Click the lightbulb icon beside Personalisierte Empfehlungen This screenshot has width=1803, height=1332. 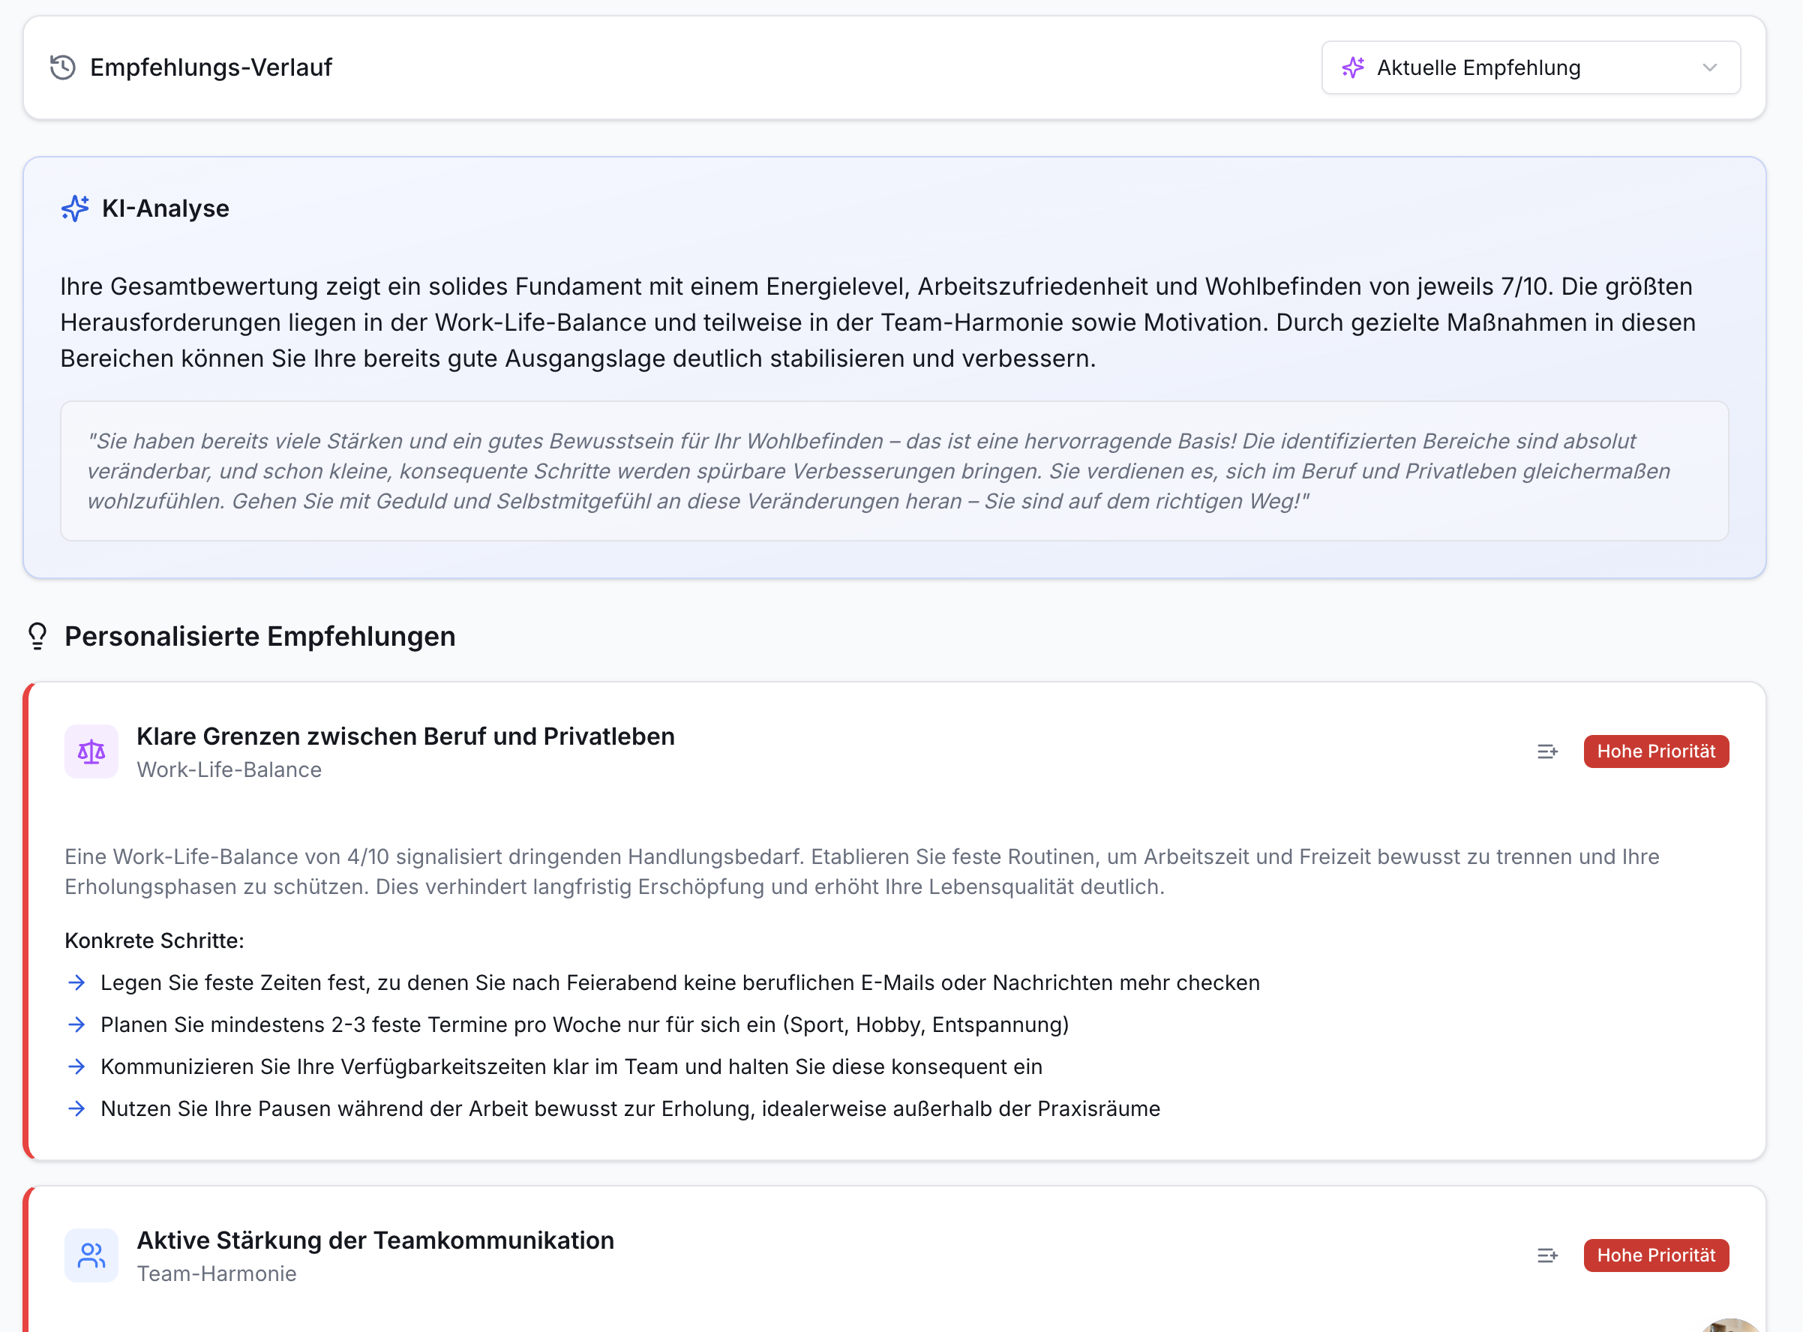(x=37, y=636)
